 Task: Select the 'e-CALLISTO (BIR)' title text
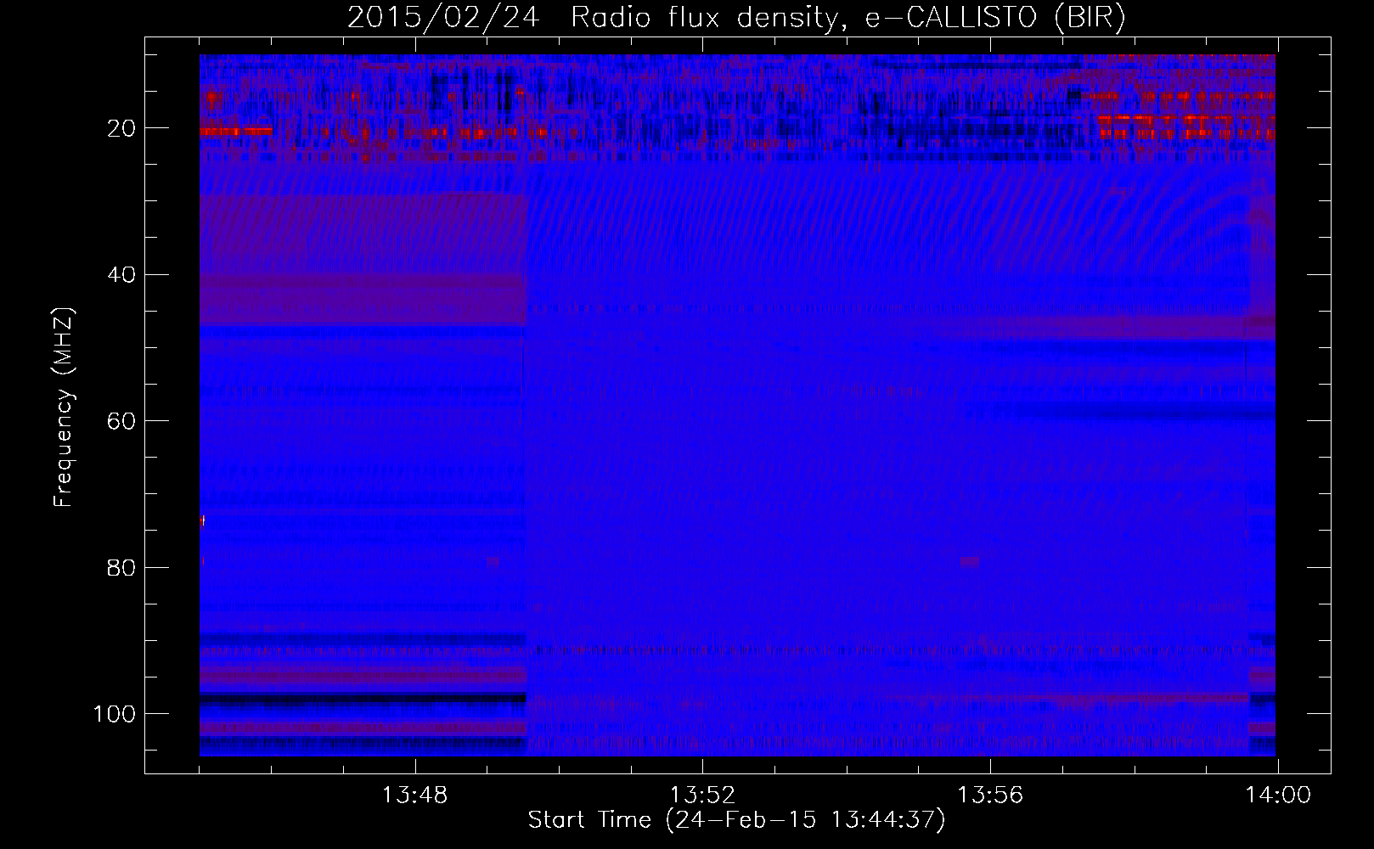point(995,19)
